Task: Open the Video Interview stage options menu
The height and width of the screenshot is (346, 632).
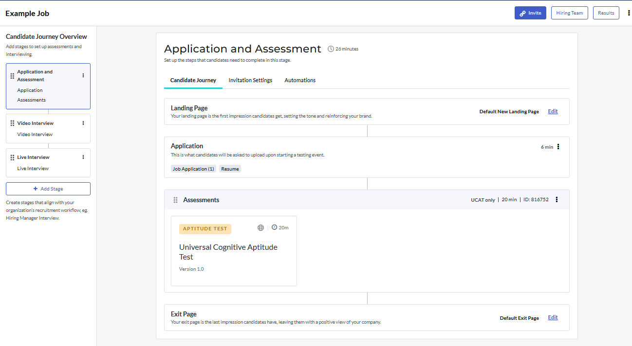Action: 83,123
